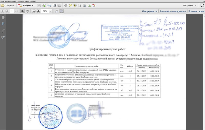Click the cloud upload icon
The width and height of the screenshot is (205, 130).
[44, 5]
